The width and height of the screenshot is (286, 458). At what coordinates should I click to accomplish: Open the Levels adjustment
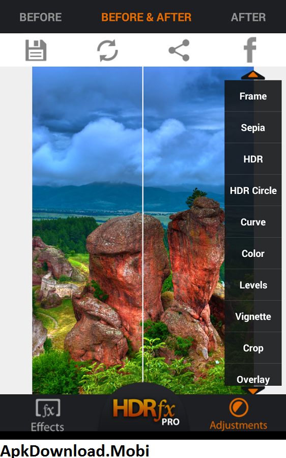tap(253, 285)
